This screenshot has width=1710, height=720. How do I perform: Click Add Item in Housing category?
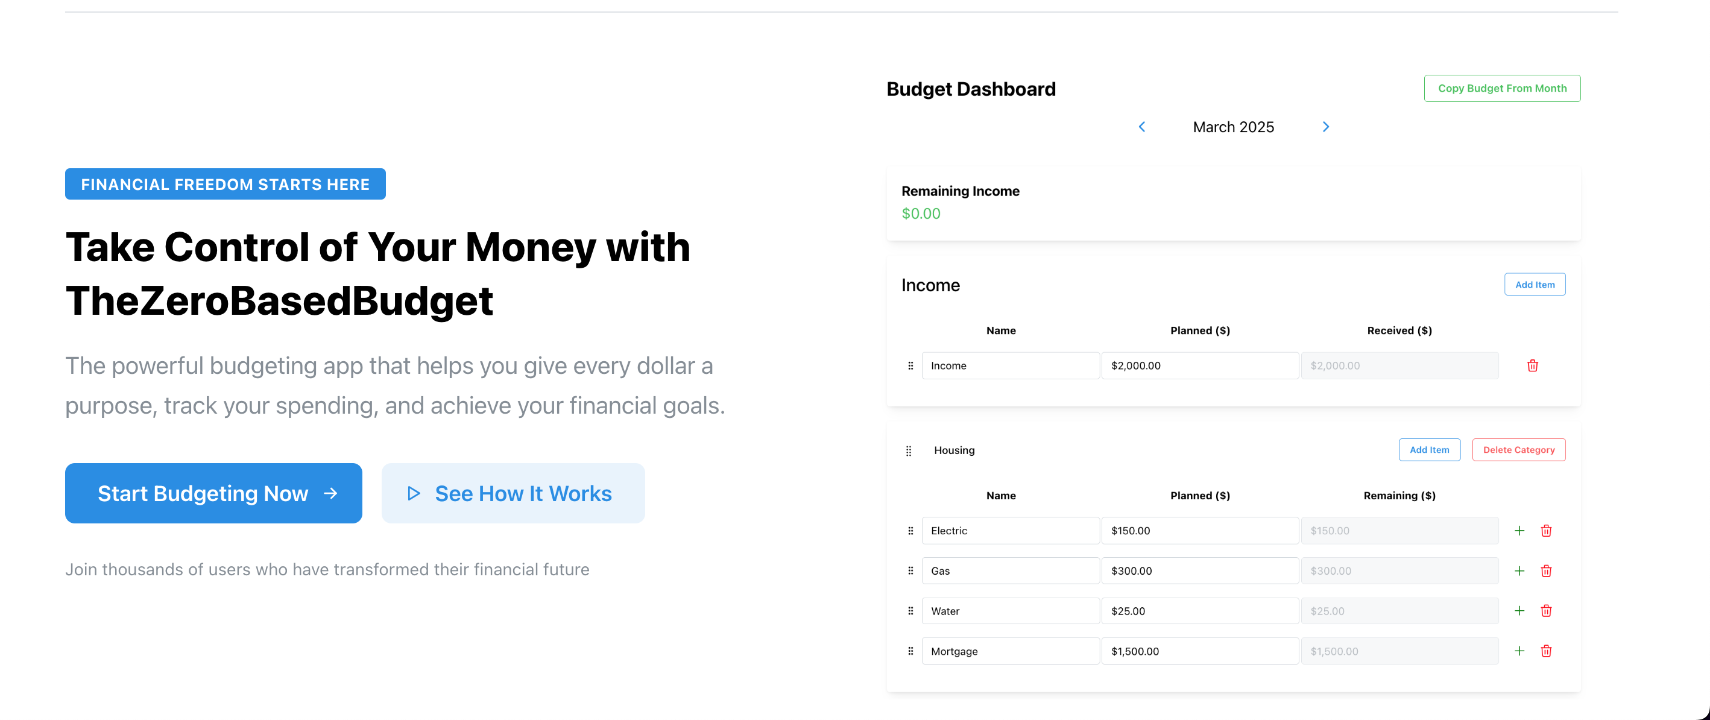coord(1429,450)
